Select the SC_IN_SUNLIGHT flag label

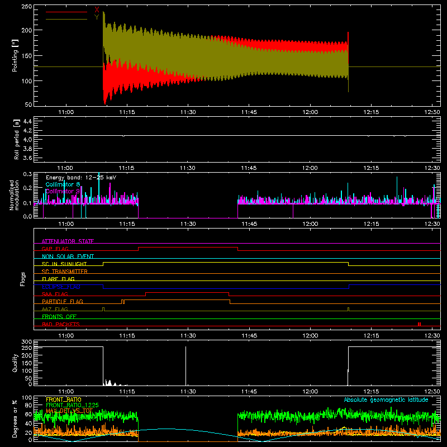[64, 264]
